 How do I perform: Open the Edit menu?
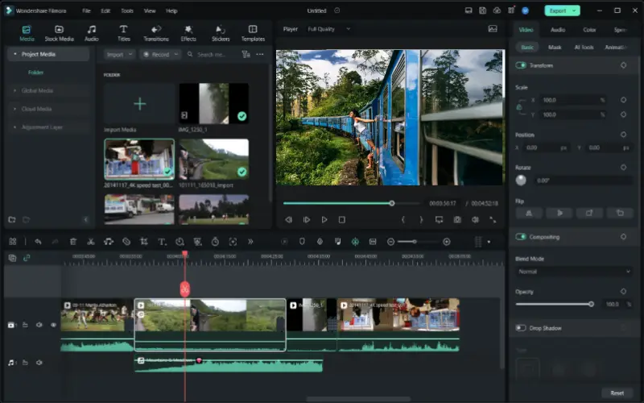point(105,10)
